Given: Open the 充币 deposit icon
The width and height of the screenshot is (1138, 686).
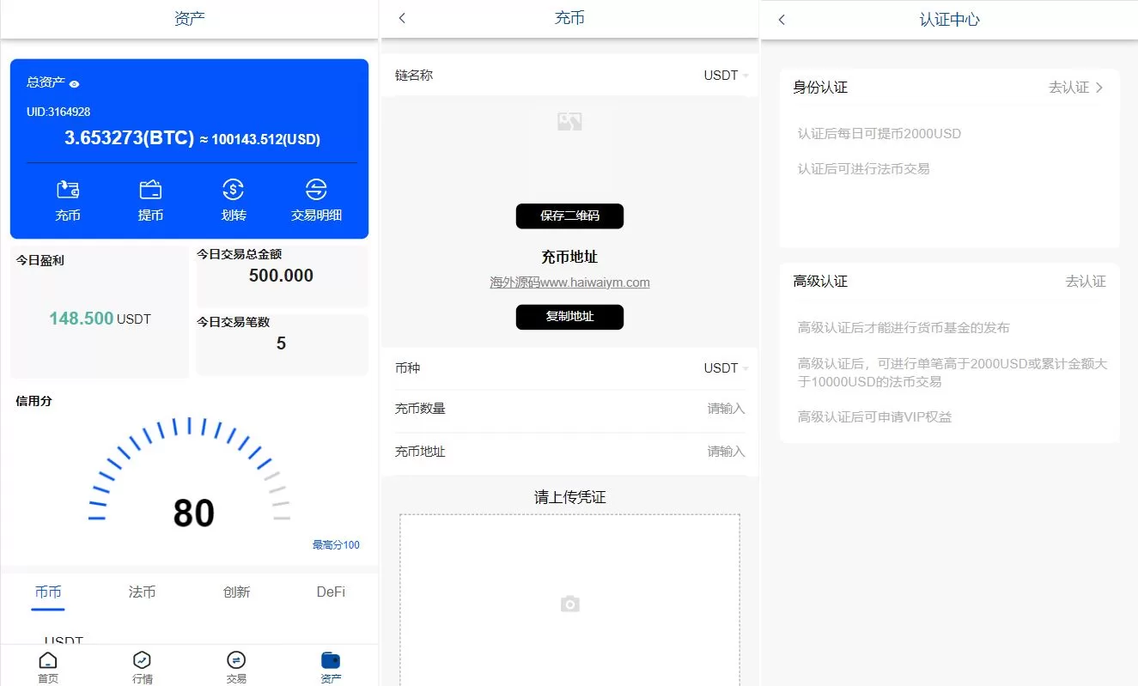Looking at the screenshot, I should 68,190.
